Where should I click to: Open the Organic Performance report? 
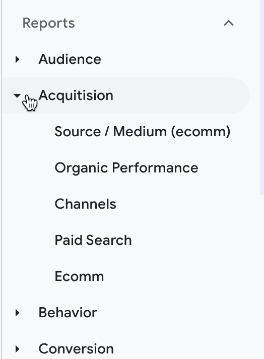126,168
